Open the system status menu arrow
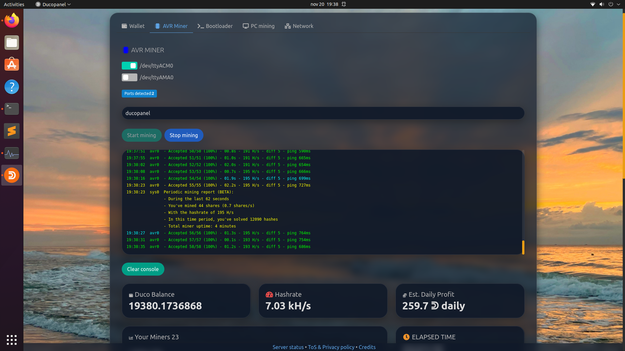Screen dimensions: 625x351 tap(618, 4)
